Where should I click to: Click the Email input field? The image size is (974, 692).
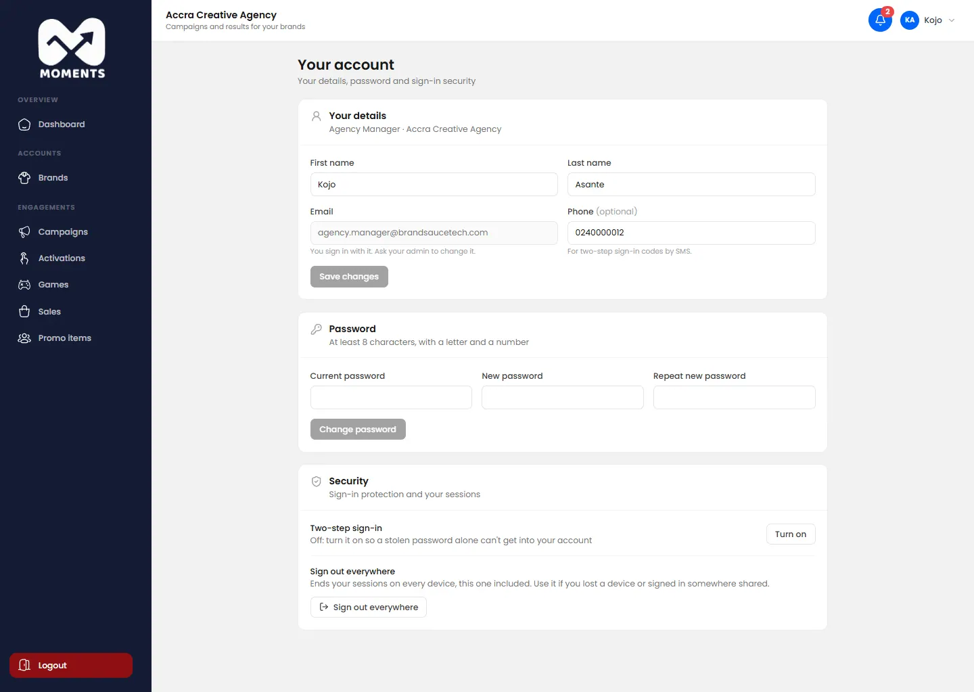[434, 233]
